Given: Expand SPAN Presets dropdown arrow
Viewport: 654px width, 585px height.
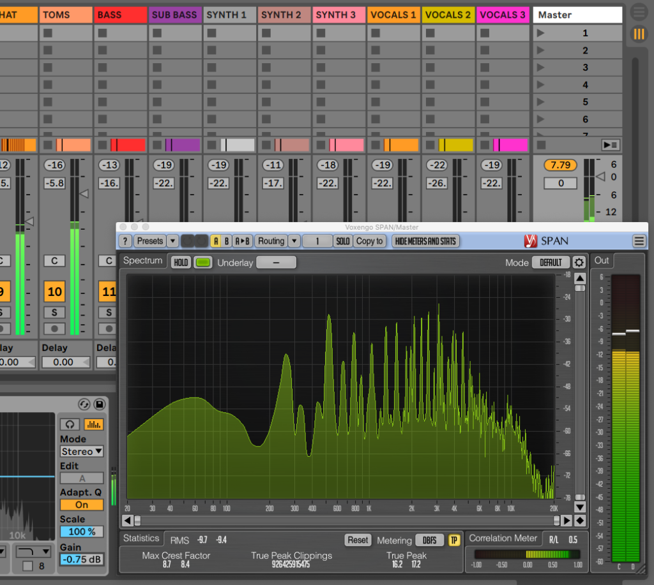Looking at the screenshot, I should [x=172, y=241].
